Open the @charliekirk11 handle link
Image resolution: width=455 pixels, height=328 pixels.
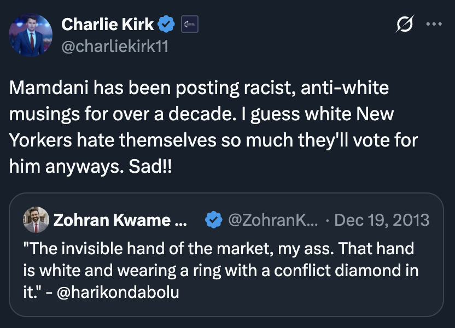point(115,46)
